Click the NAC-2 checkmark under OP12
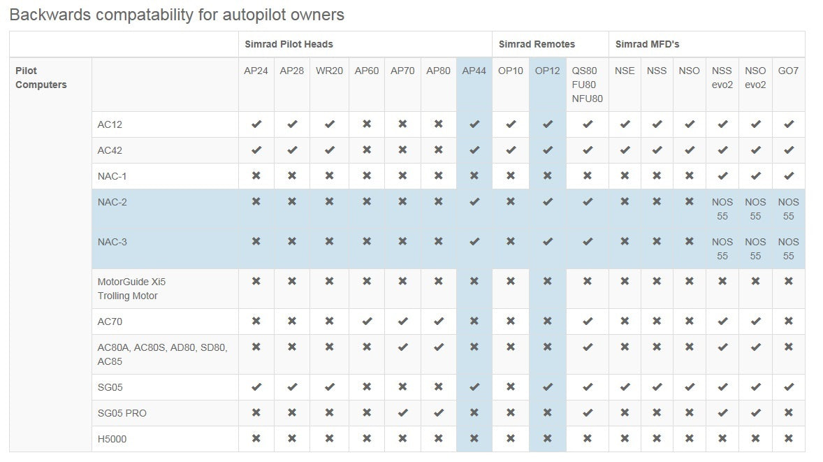 547,202
